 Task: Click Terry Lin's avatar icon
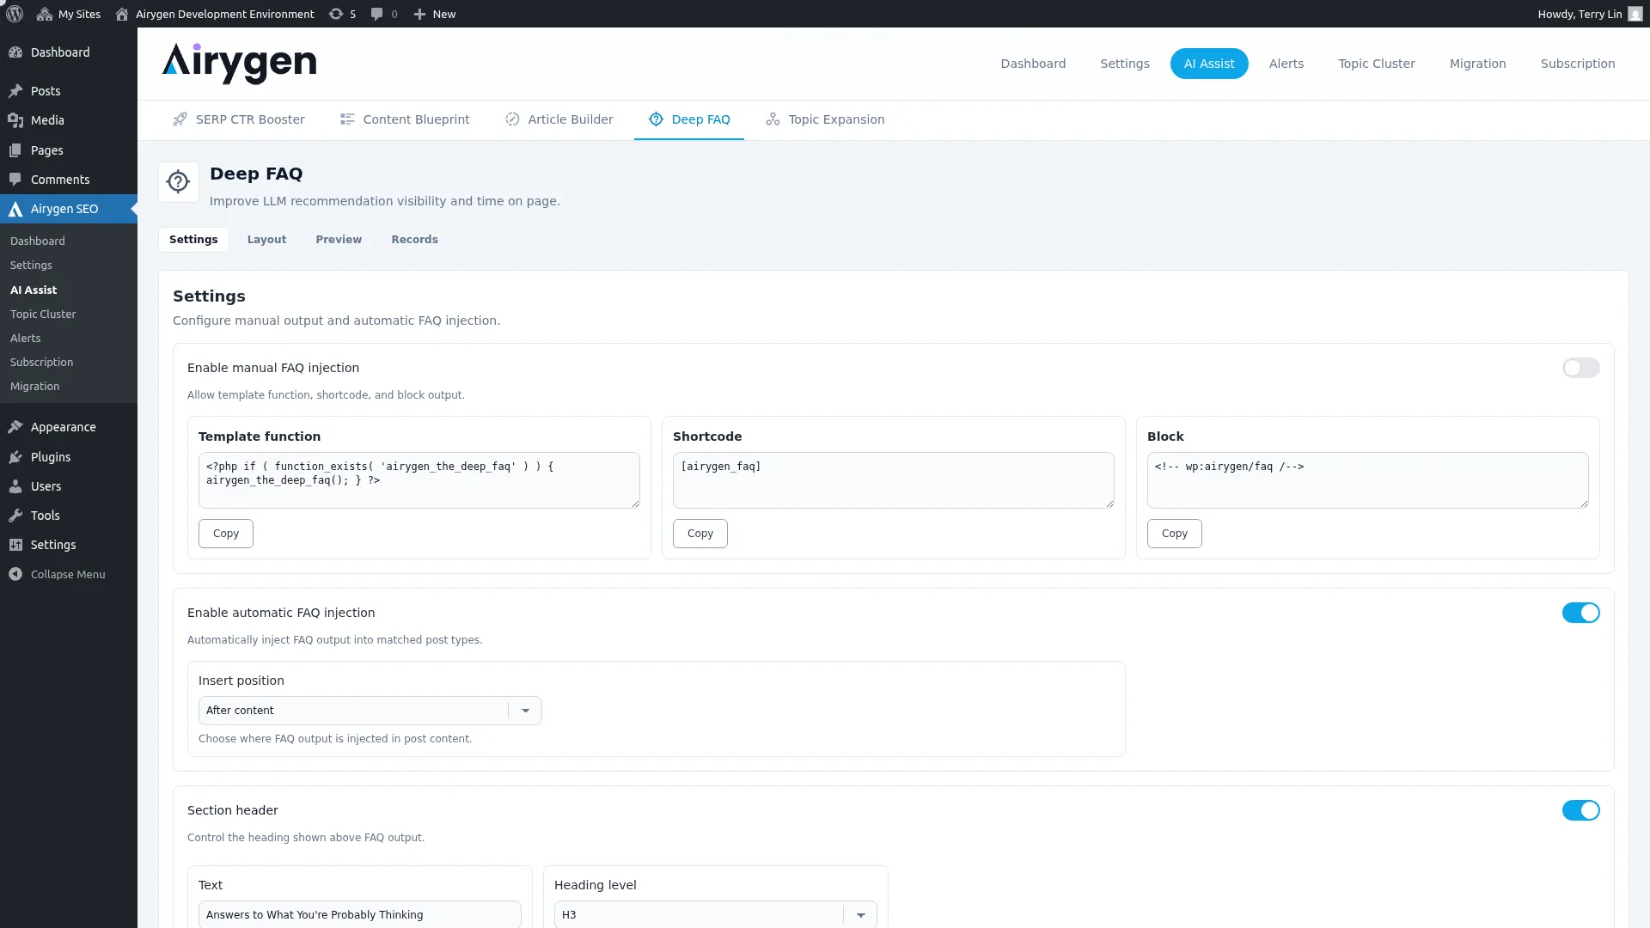[x=1635, y=14]
